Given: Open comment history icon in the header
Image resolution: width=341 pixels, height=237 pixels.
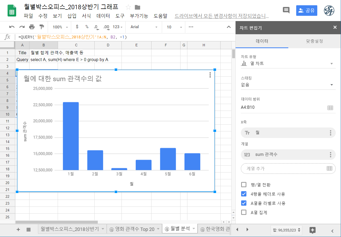Looking at the screenshot, I should [x=286, y=10].
